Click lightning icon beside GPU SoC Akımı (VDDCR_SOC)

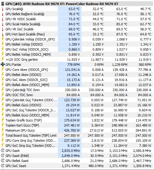click(3, 79)
